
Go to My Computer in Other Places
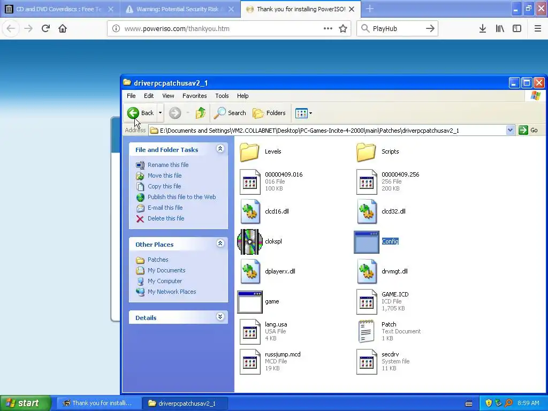(x=165, y=281)
